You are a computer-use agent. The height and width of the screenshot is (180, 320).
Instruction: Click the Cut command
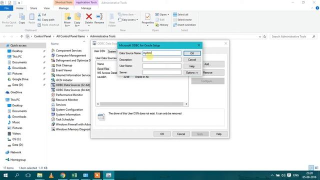pos(42,14)
